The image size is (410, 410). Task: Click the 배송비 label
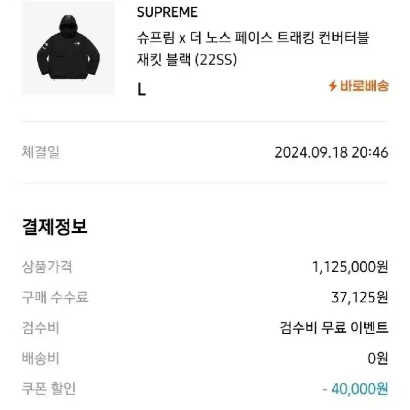(41, 358)
